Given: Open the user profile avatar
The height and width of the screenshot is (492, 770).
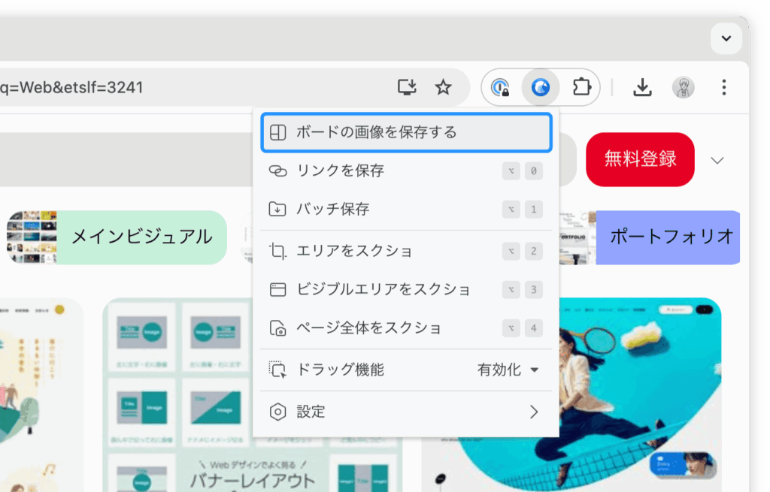Looking at the screenshot, I should [x=683, y=88].
